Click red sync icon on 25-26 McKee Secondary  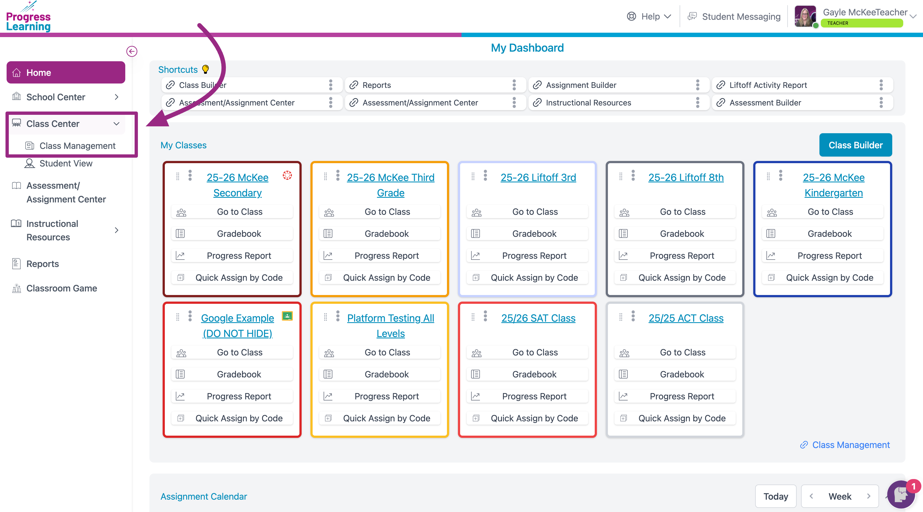click(x=287, y=175)
